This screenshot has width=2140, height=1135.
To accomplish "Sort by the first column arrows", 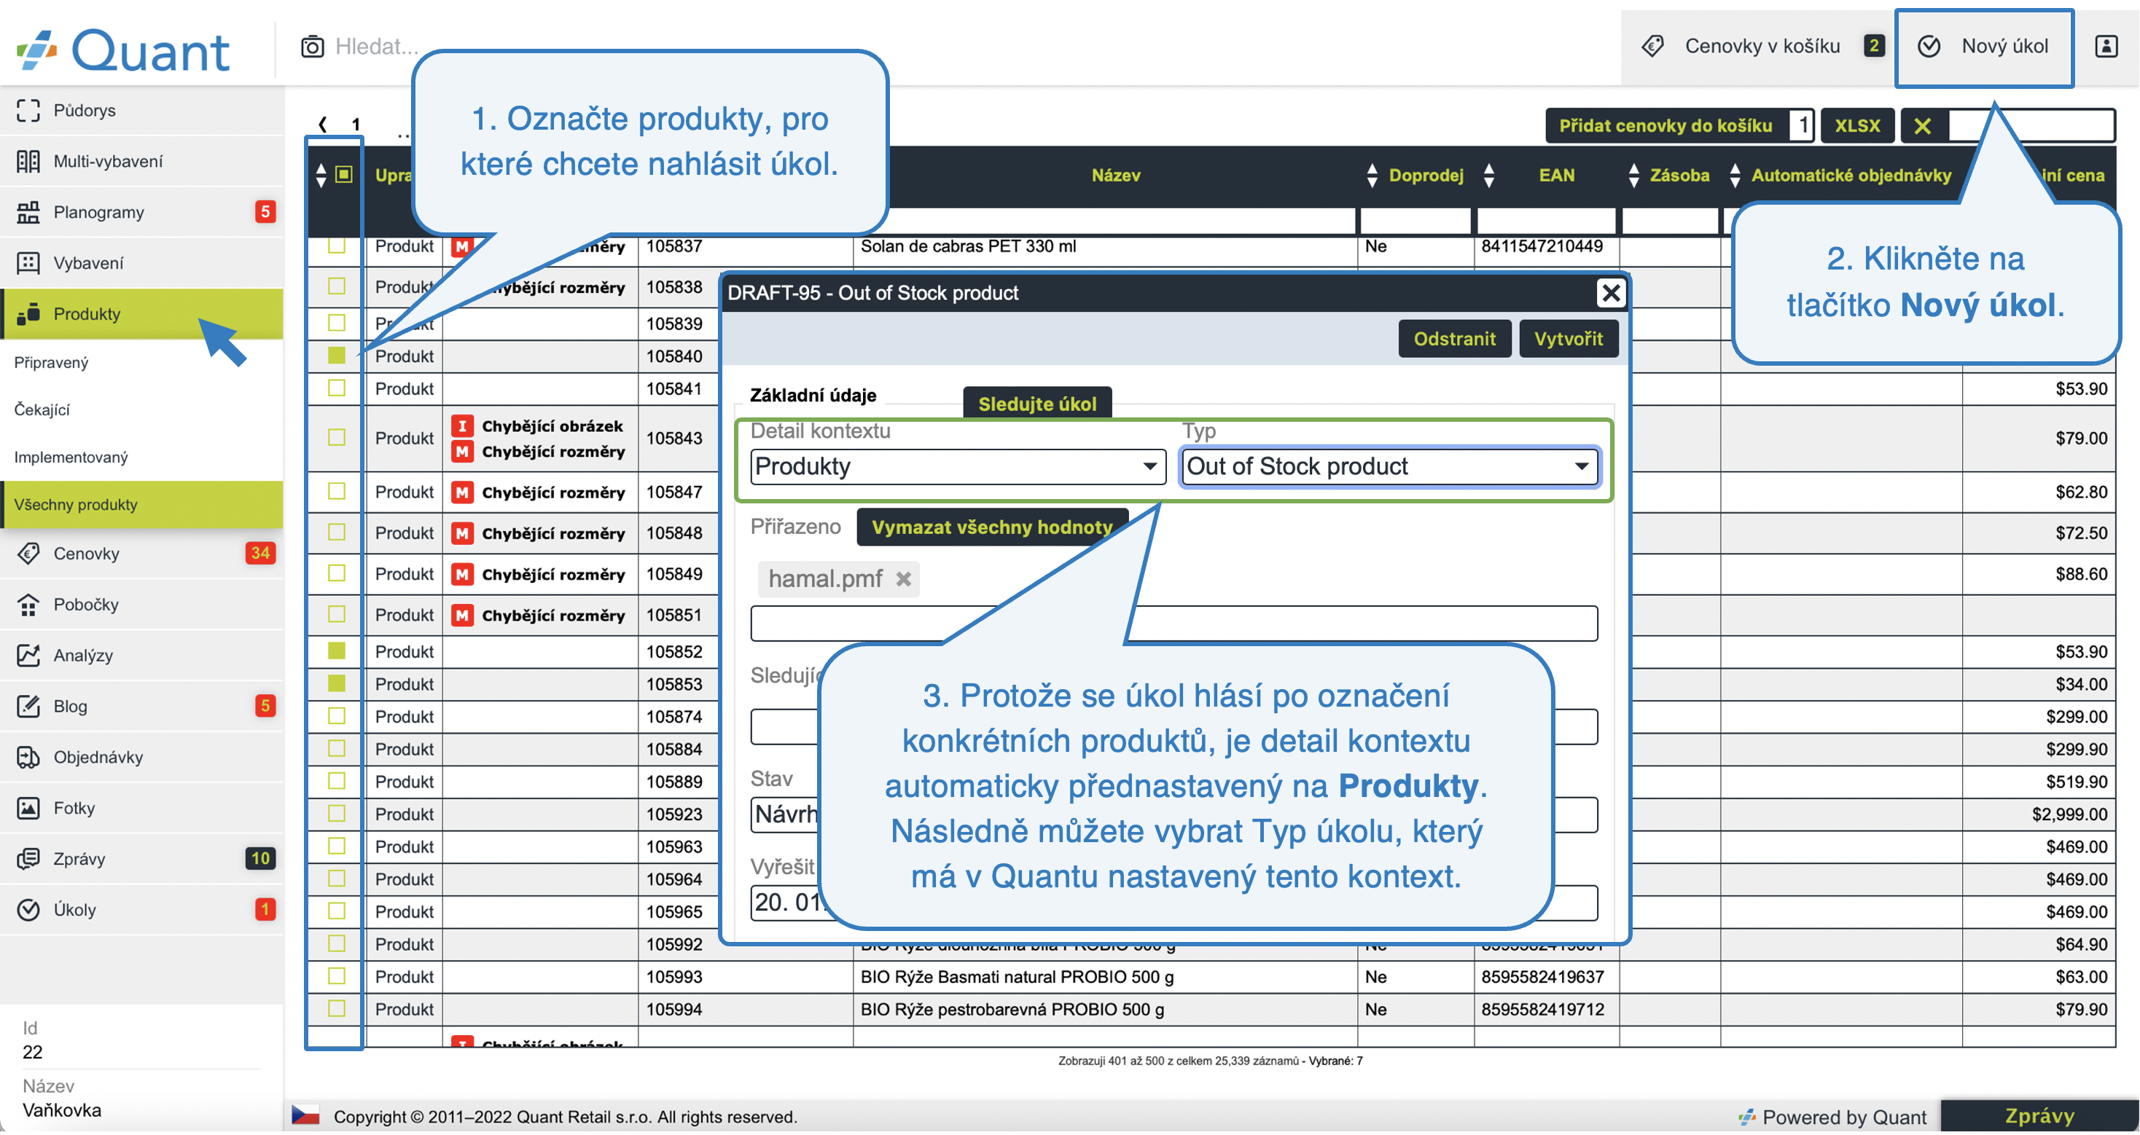I will coord(321,175).
